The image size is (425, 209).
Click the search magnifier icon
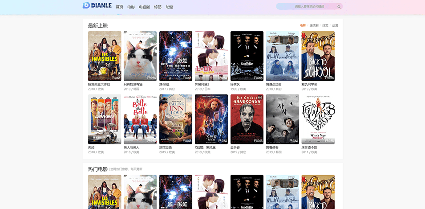339,7
